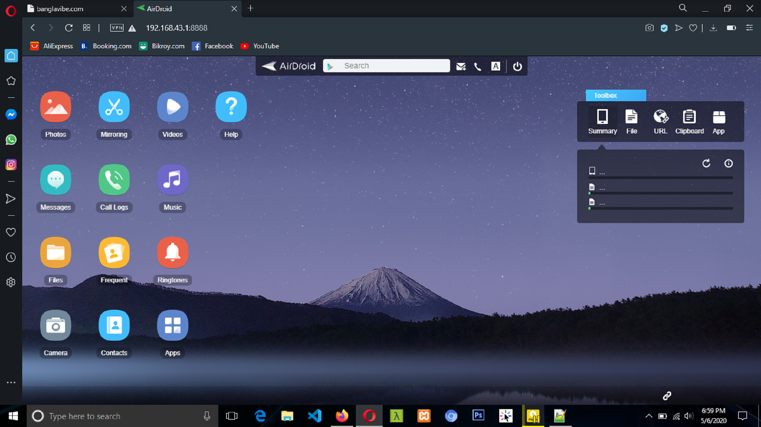Open Opera easy setup menu
This screenshot has width=761, height=427.
point(749,28)
